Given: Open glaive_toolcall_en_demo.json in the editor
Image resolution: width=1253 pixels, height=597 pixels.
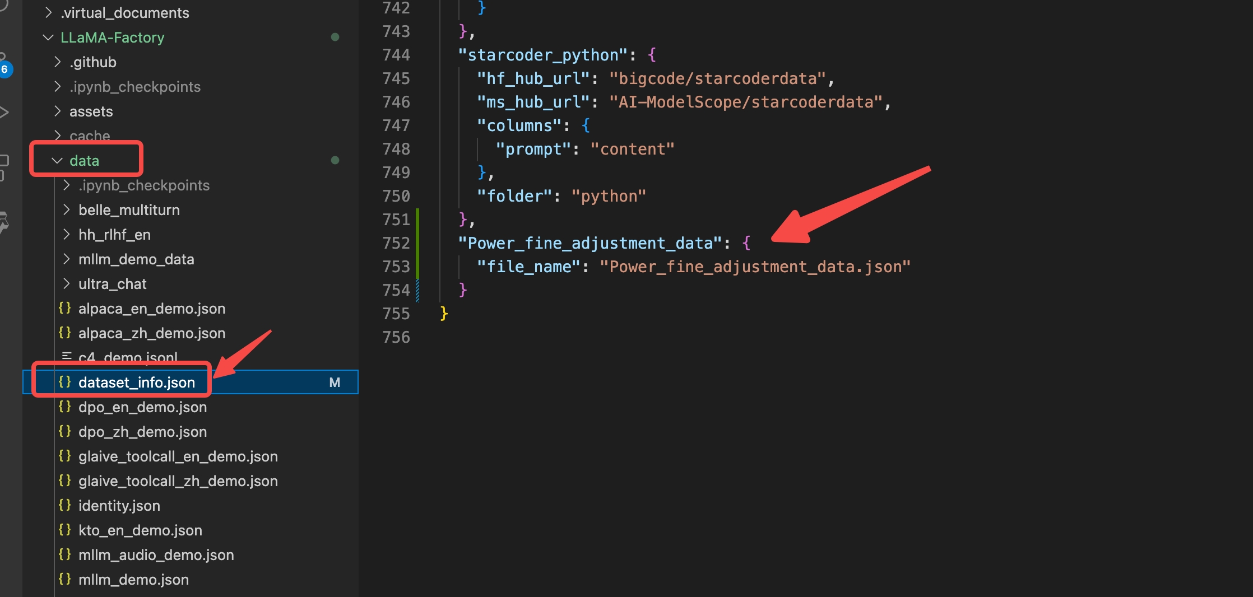Looking at the screenshot, I should point(178,456).
